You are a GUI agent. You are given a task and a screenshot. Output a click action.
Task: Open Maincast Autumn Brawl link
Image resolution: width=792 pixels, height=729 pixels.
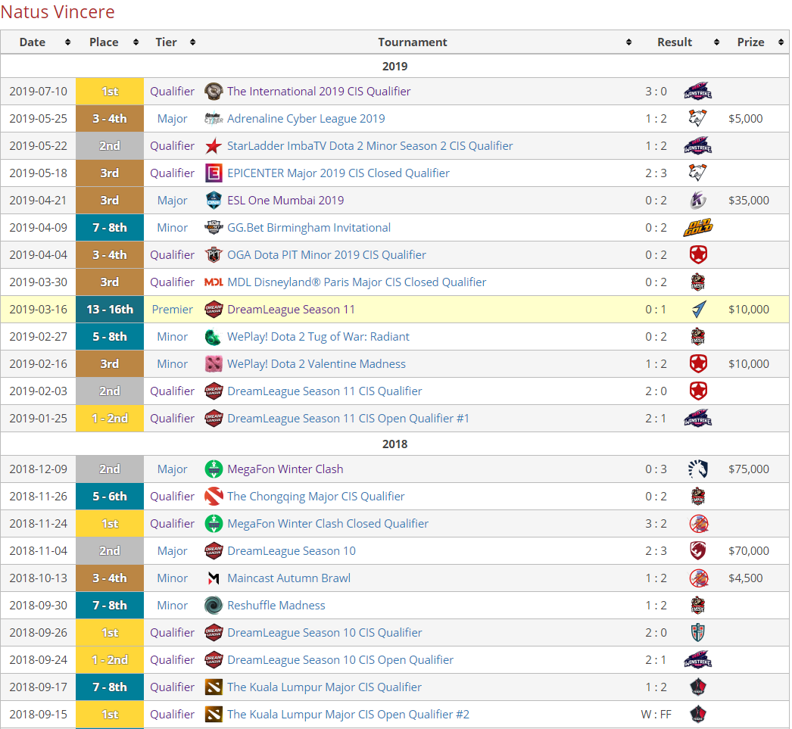289,578
